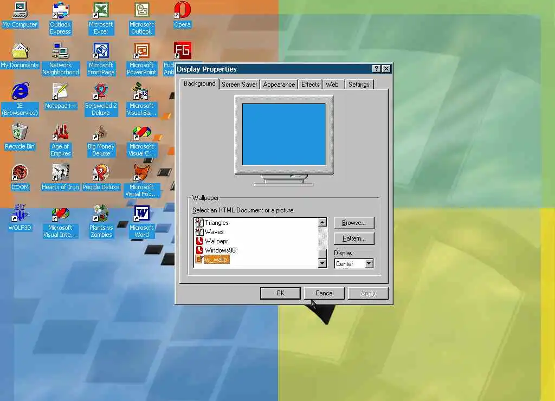Open Network Neighborhood icon
555x401 pixels.
click(x=61, y=59)
